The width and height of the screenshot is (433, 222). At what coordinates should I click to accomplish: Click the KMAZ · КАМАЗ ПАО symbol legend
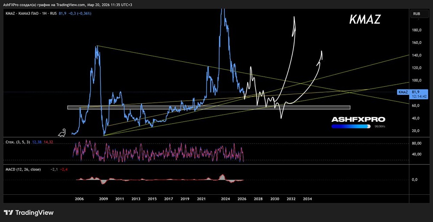(x=32, y=13)
